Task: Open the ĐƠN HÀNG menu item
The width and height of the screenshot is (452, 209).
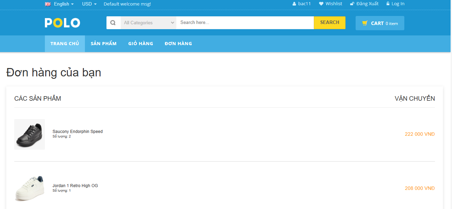Action: 178,44
